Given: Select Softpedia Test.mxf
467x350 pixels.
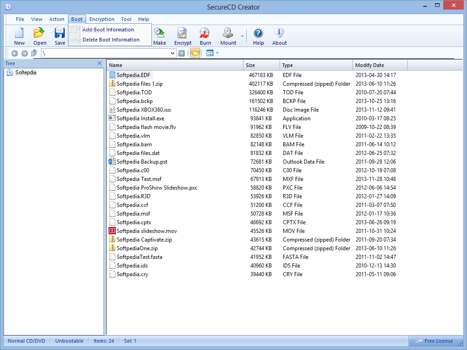Looking at the screenshot, I should (x=139, y=179).
